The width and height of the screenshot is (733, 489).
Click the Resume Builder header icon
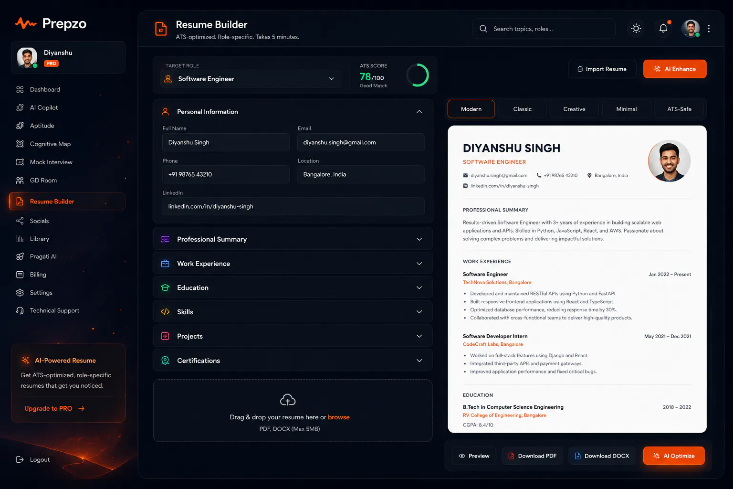(161, 29)
